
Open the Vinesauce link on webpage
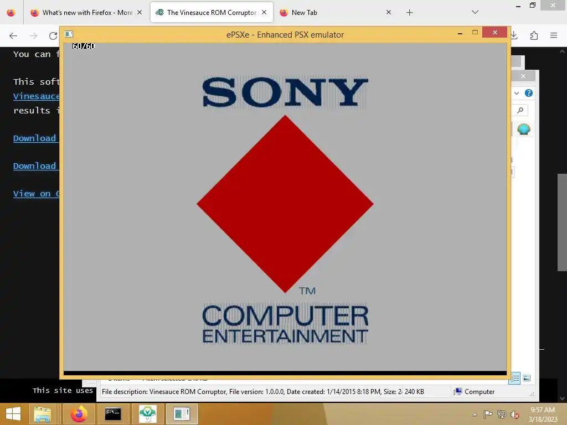[x=36, y=96]
